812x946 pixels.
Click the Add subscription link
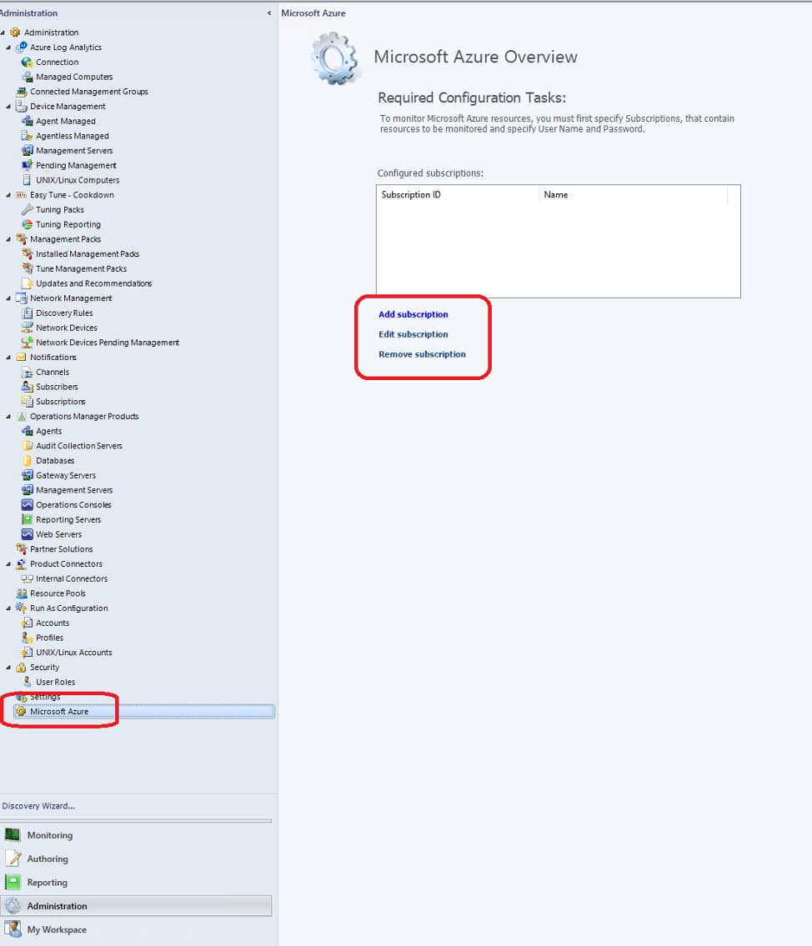pyautogui.click(x=414, y=314)
